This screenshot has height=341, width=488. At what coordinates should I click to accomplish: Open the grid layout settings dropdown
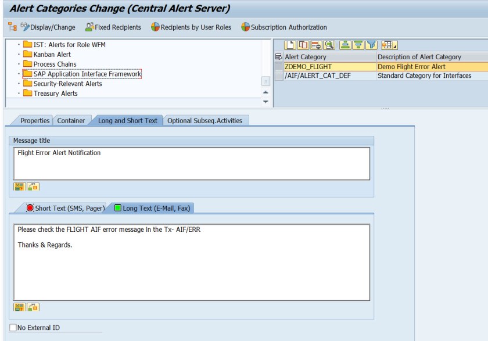click(389, 45)
